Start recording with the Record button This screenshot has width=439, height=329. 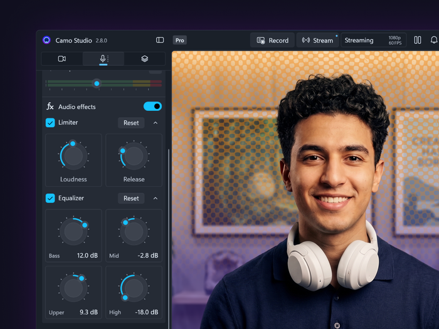272,40
